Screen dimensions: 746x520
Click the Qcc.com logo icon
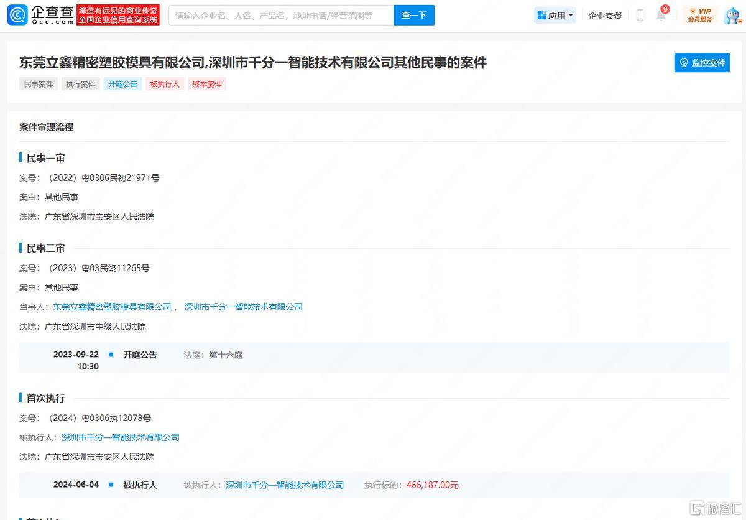coord(17,15)
